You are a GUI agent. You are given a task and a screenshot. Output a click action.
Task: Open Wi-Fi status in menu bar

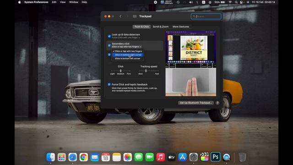point(230,2)
